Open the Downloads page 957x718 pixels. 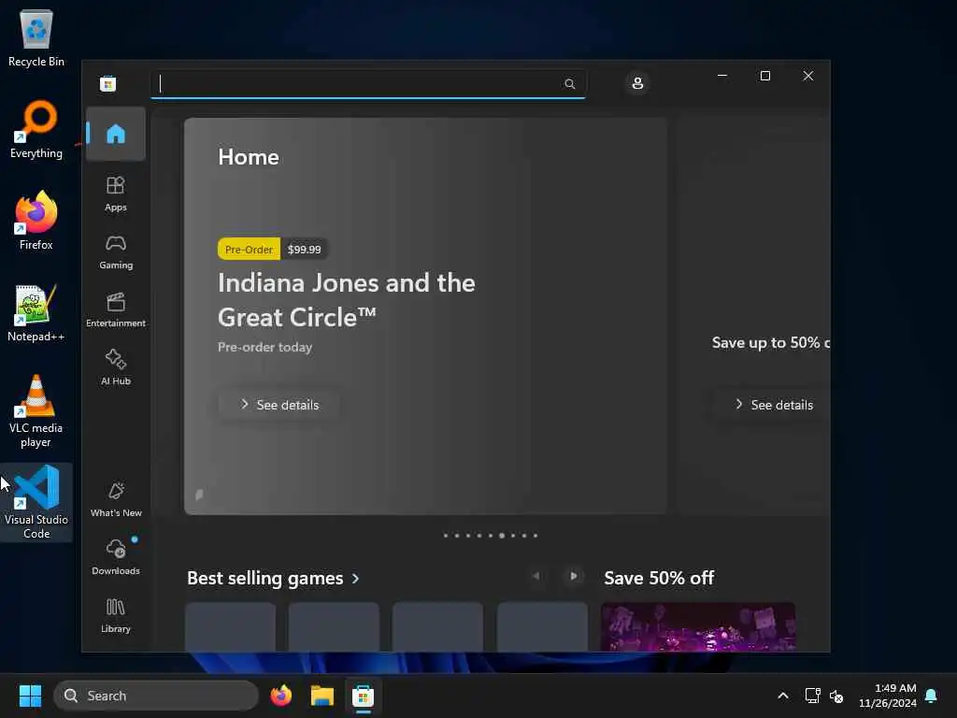coord(115,557)
